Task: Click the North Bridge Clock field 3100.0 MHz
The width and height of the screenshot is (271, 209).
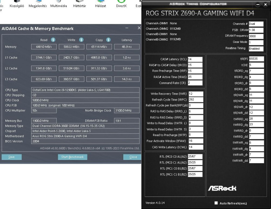Action: [127, 110]
